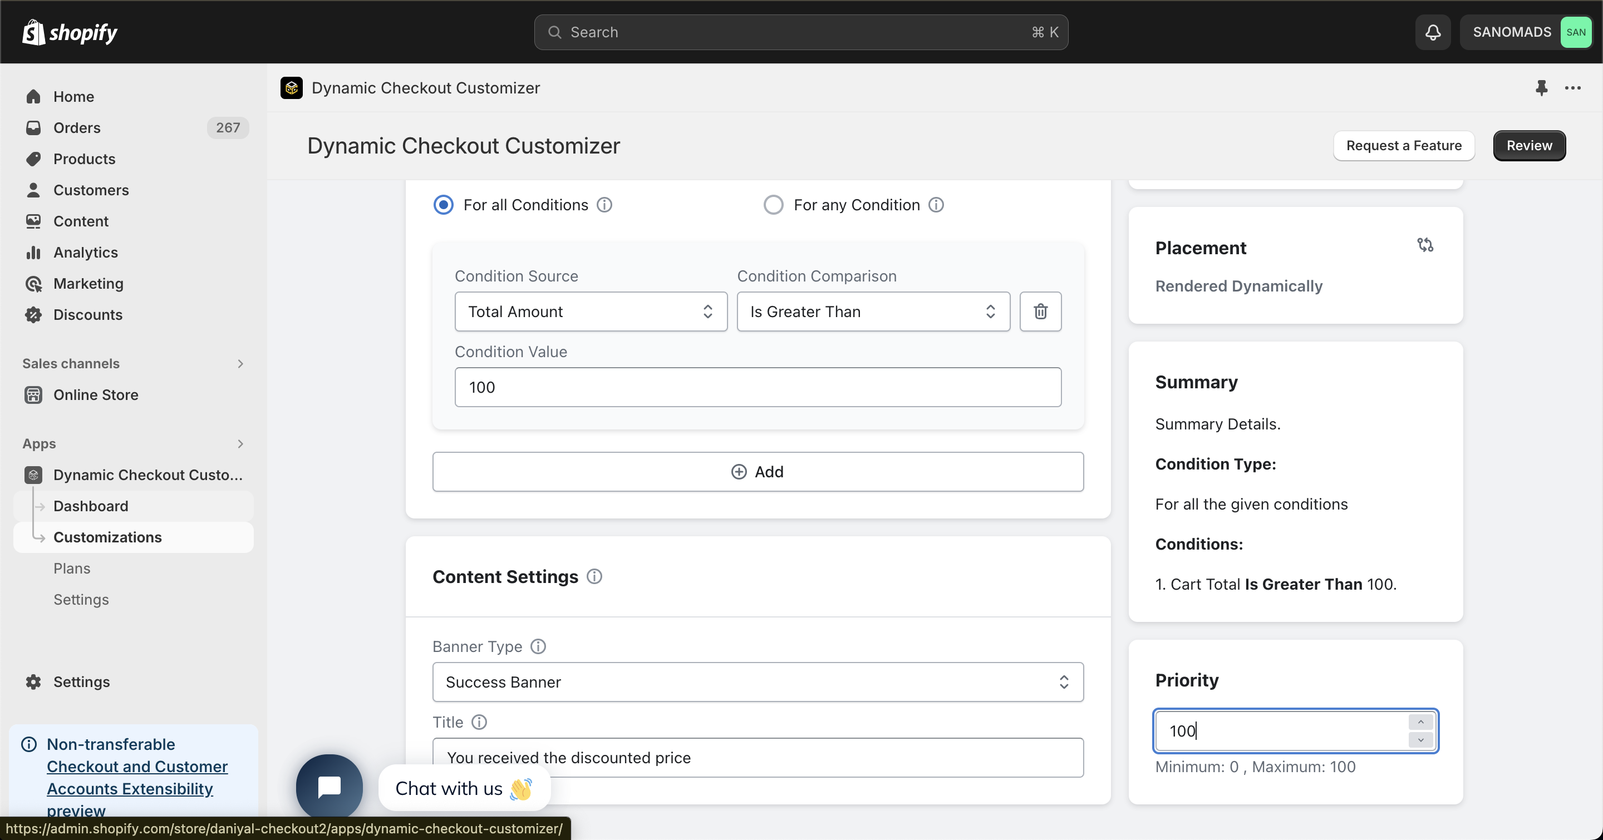The width and height of the screenshot is (1603, 840).
Task: Click info icon beside Title label
Action: pyautogui.click(x=479, y=722)
